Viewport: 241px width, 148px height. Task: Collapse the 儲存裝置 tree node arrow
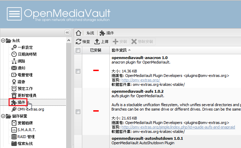[x=3, y=116]
